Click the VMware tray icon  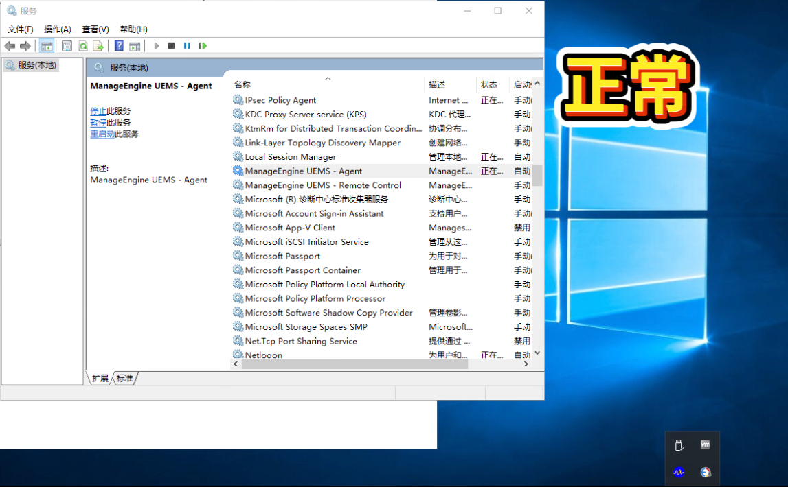706,444
